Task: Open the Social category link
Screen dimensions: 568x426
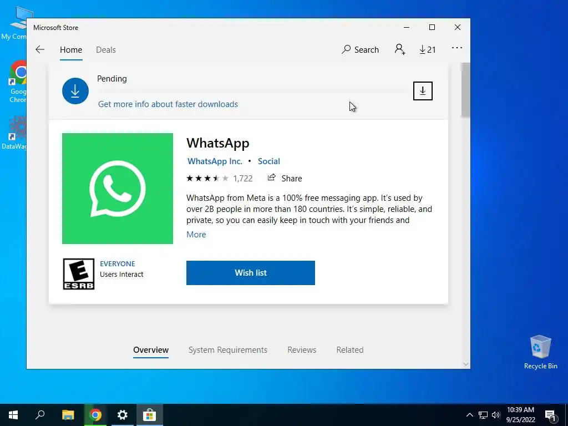Action: point(269,161)
